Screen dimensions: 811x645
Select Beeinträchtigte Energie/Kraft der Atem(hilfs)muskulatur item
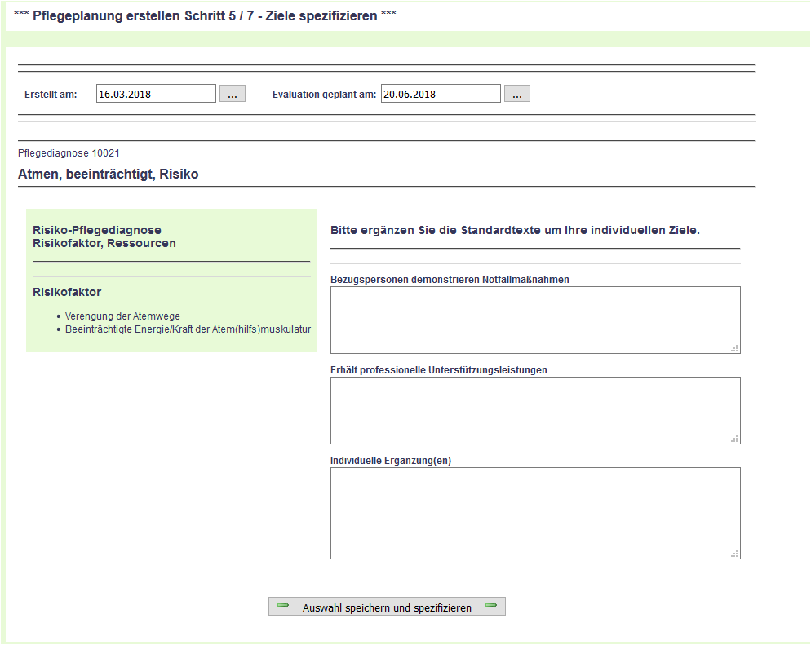coord(188,329)
